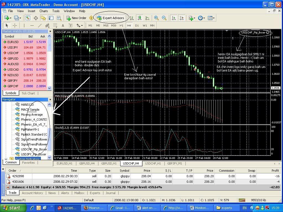Select the Crosshair tool
The width and height of the screenshot is (283, 212).
15,25
